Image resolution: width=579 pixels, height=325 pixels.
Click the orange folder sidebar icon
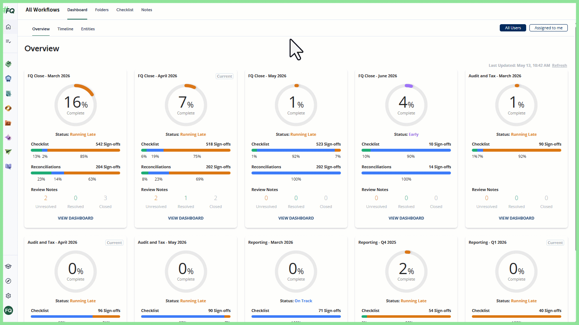[x=8, y=123]
